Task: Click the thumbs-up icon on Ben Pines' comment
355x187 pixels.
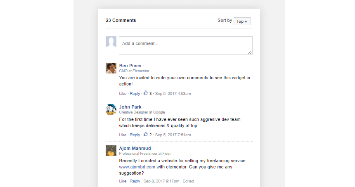Action: (146, 93)
